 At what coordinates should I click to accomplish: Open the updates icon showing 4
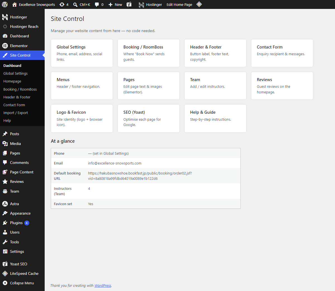click(x=62, y=4)
